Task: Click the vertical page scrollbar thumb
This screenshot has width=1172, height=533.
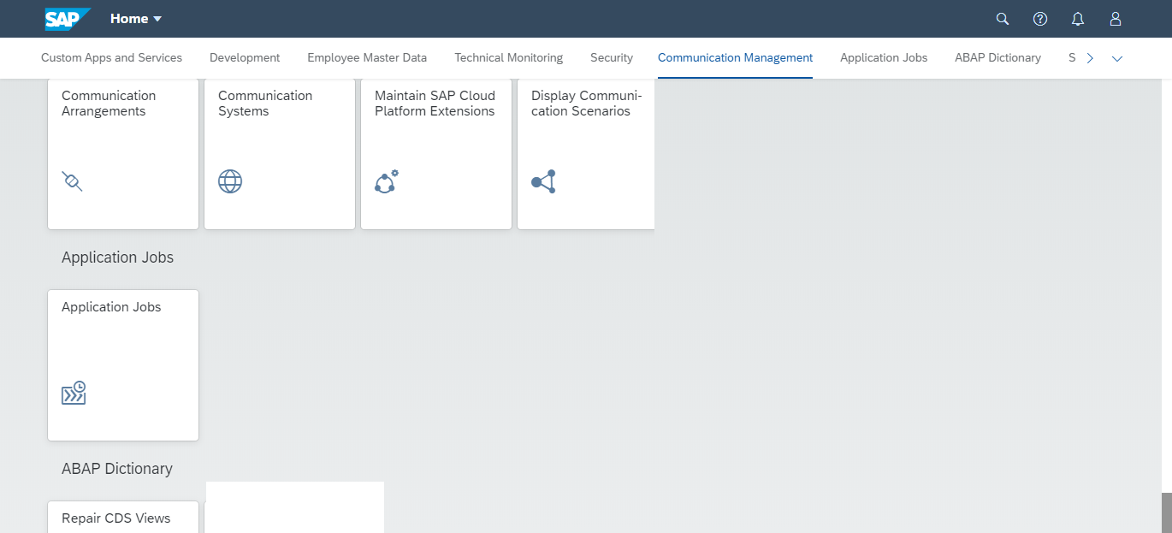Action: (1166, 512)
